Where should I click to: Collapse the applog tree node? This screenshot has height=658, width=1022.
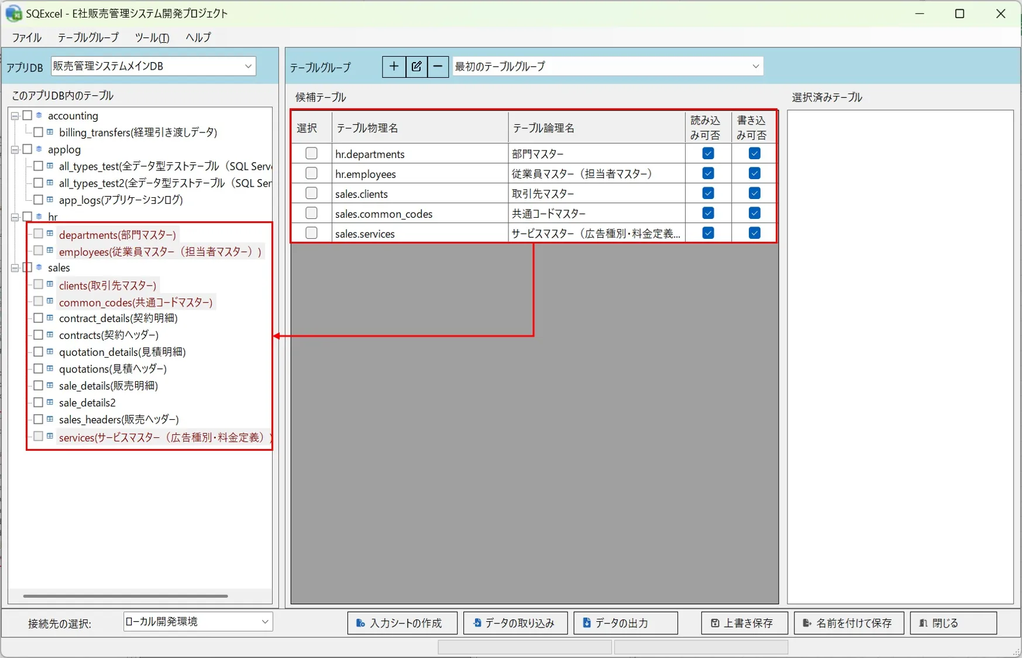tap(15, 150)
